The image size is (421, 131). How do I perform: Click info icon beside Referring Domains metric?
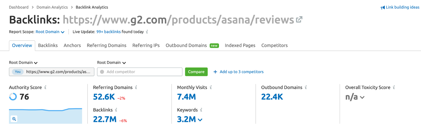(x=136, y=88)
